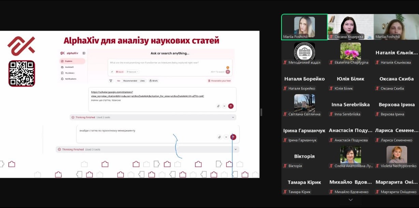Expand the Thinking Finished Used 2 tools row

[153, 117]
